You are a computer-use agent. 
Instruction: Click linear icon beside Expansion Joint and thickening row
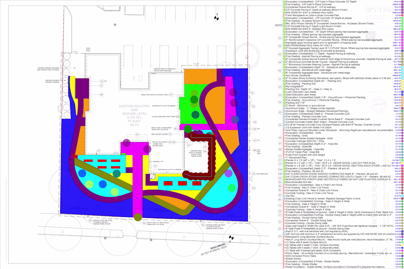[x=284, y=51]
